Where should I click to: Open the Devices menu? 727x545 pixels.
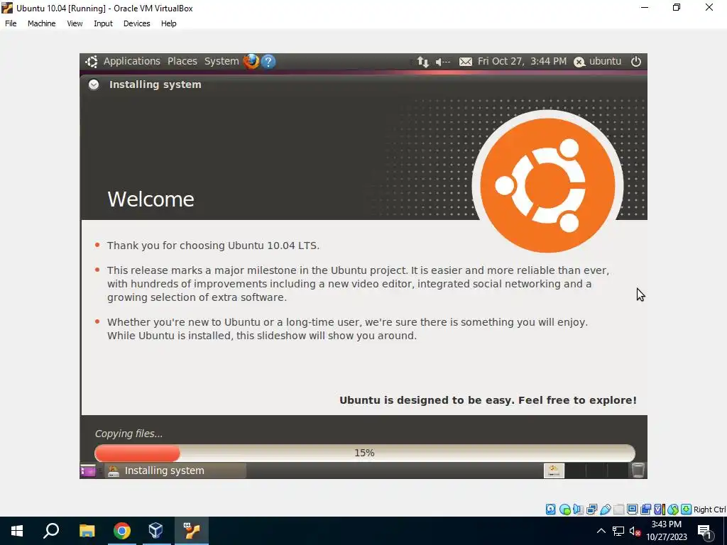point(137,23)
